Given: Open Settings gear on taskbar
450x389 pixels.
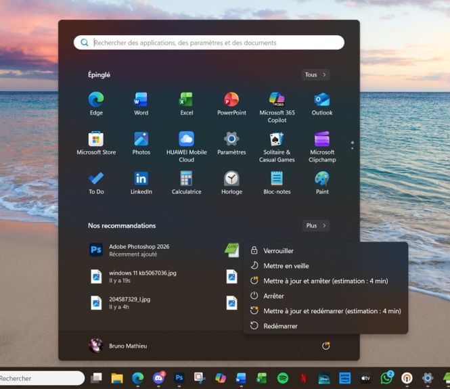Looking at the screenshot, I should 428,378.
